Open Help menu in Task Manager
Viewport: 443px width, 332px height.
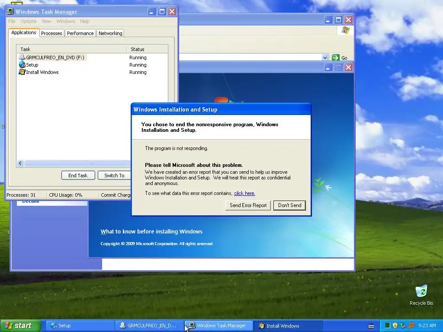point(84,21)
